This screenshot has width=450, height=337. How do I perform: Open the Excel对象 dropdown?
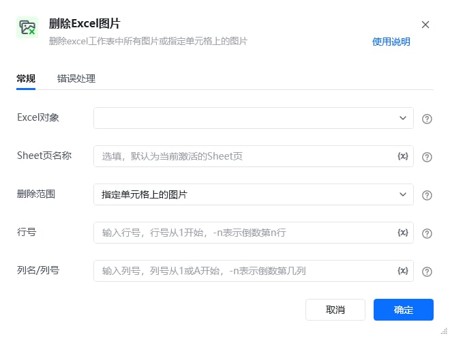tap(254, 118)
